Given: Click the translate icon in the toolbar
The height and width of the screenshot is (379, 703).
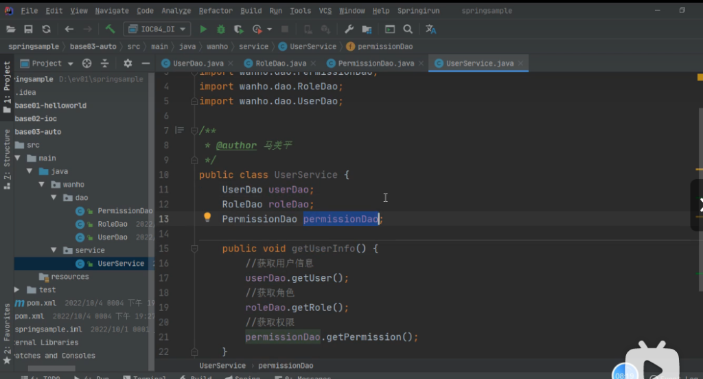Looking at the screenshot, I should 430,29.
